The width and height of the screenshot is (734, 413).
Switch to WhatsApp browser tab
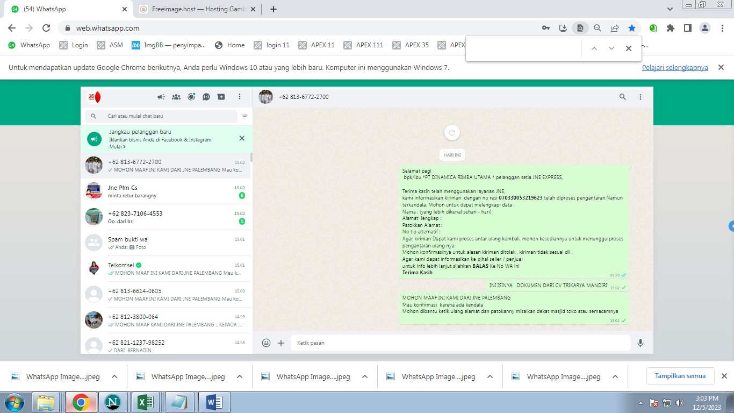pos(69,9)
